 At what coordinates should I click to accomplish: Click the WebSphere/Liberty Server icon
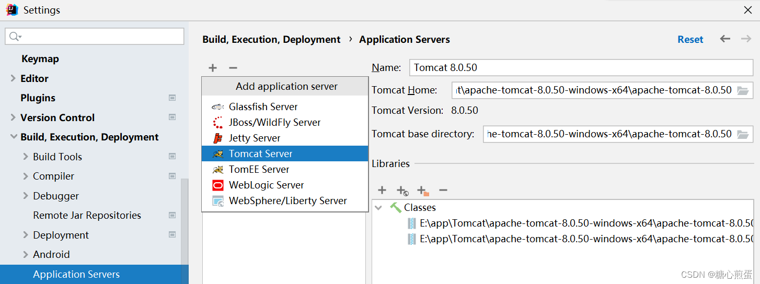[218, 200]
